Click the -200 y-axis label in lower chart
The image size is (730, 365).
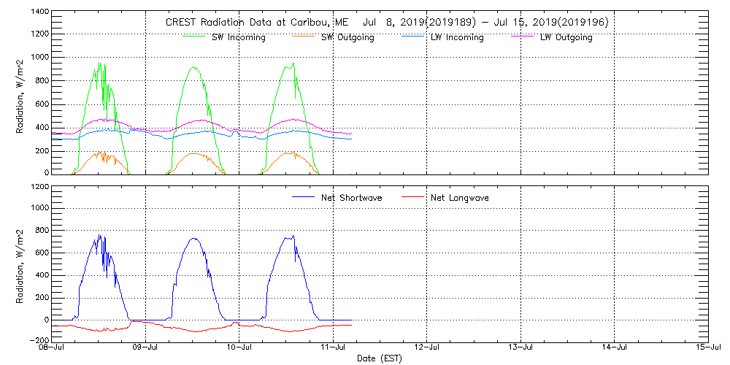tap(39, 341)
